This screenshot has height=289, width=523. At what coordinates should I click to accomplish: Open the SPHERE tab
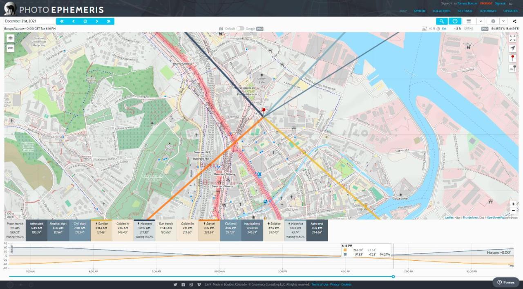420,11
